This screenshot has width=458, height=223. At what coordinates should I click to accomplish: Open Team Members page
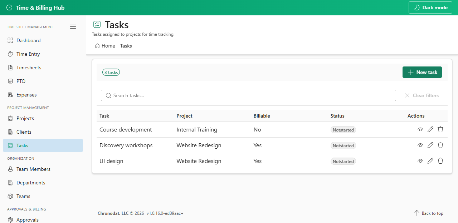pyautogui.click(x=43, y=169)
